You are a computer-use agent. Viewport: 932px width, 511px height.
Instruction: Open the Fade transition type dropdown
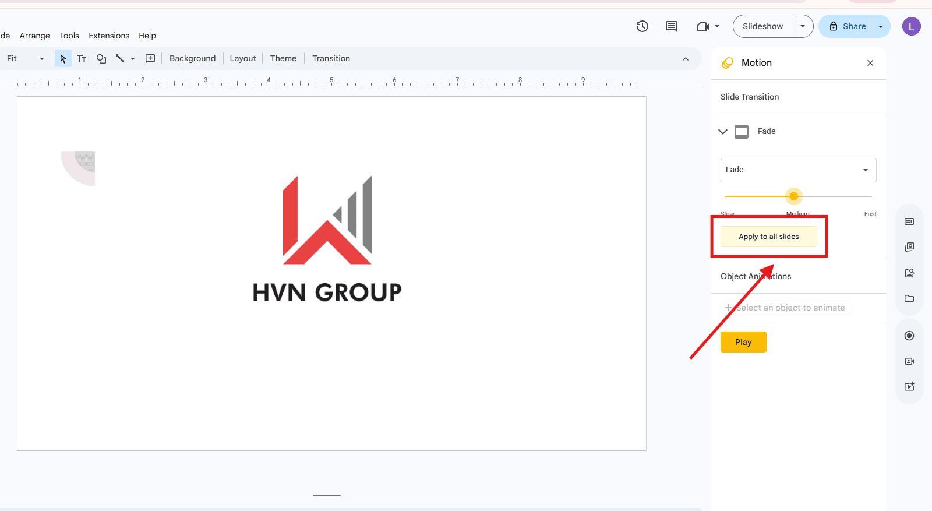point(799,170)
